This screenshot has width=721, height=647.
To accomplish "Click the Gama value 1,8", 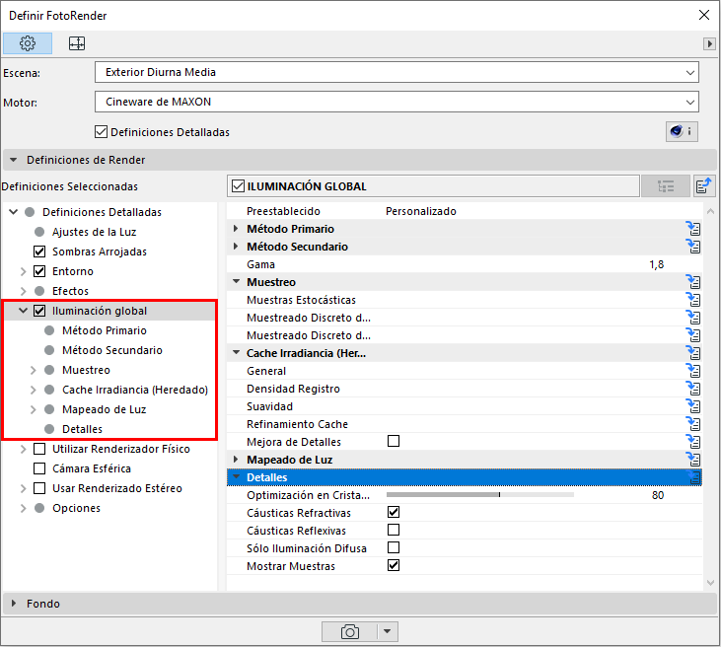I will click(x=657, y=264).
